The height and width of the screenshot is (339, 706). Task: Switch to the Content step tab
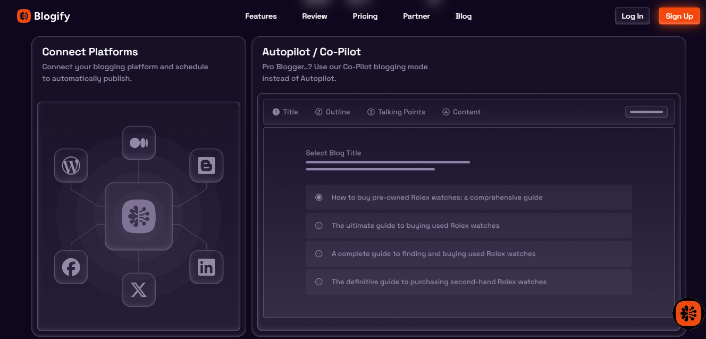[x=461, y=112]
